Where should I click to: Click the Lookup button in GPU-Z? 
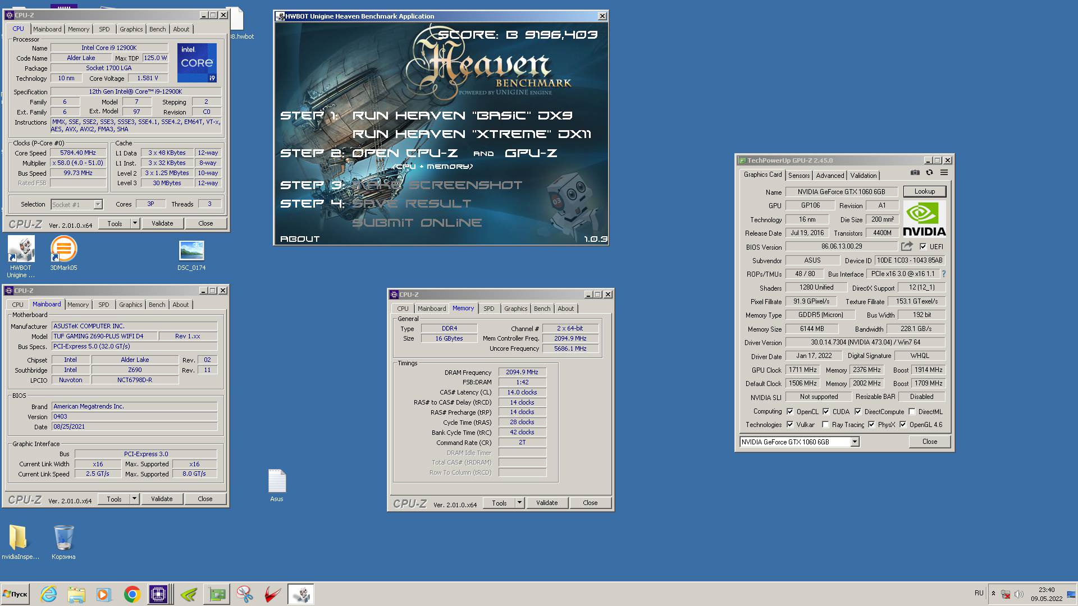pyautogui.click(x=925, y=191)
